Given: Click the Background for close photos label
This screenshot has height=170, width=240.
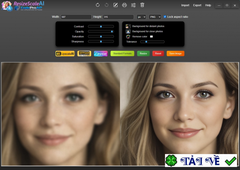Looking at the screenshot, I should (x=148, y=31).
